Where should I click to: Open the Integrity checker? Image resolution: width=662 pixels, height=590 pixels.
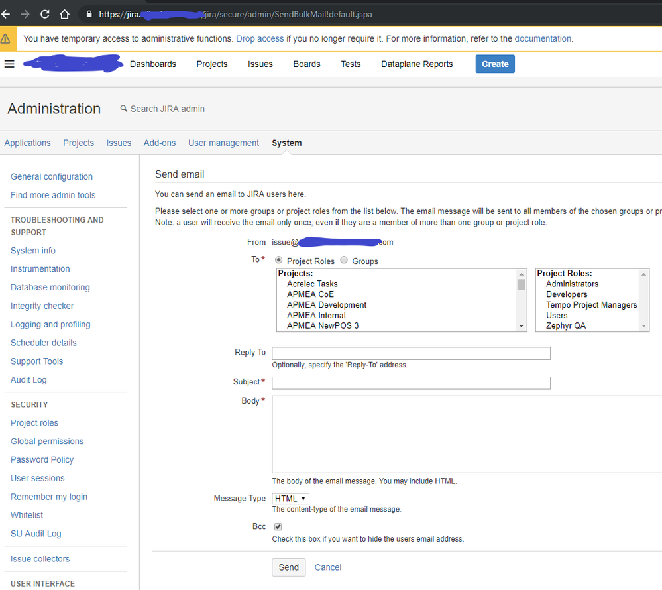tap(42, 306)
